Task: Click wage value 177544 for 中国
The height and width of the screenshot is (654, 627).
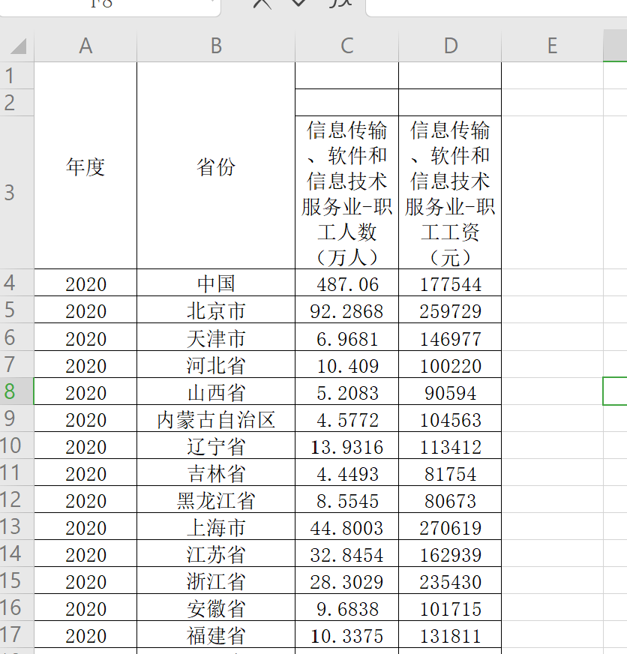Action: tap(450, 283)
